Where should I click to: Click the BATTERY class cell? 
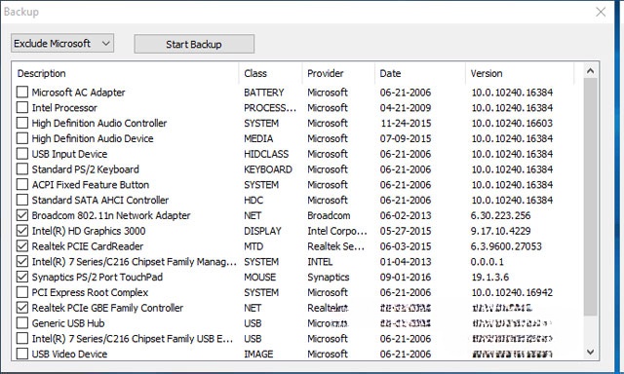click(x=264, y=93)
